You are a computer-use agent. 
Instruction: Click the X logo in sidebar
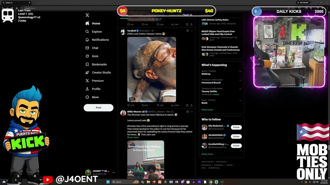(87, 15)
